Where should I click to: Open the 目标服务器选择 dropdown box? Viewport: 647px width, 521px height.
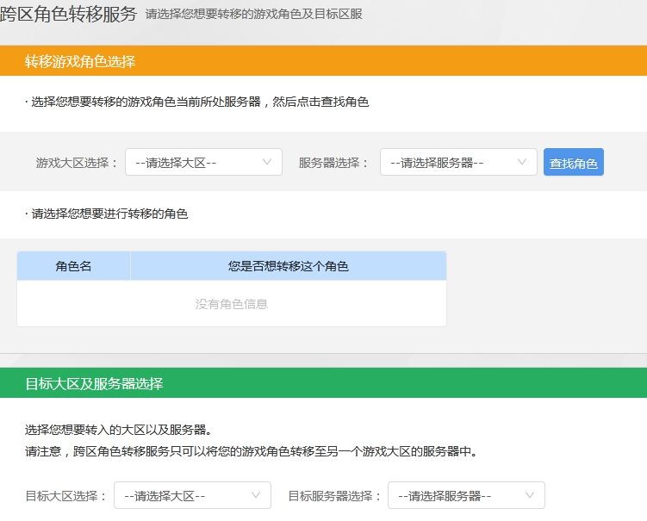(x=466, y=495)
